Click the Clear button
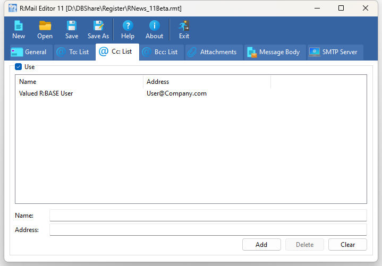Screen dimensions: 382x266 347,245
